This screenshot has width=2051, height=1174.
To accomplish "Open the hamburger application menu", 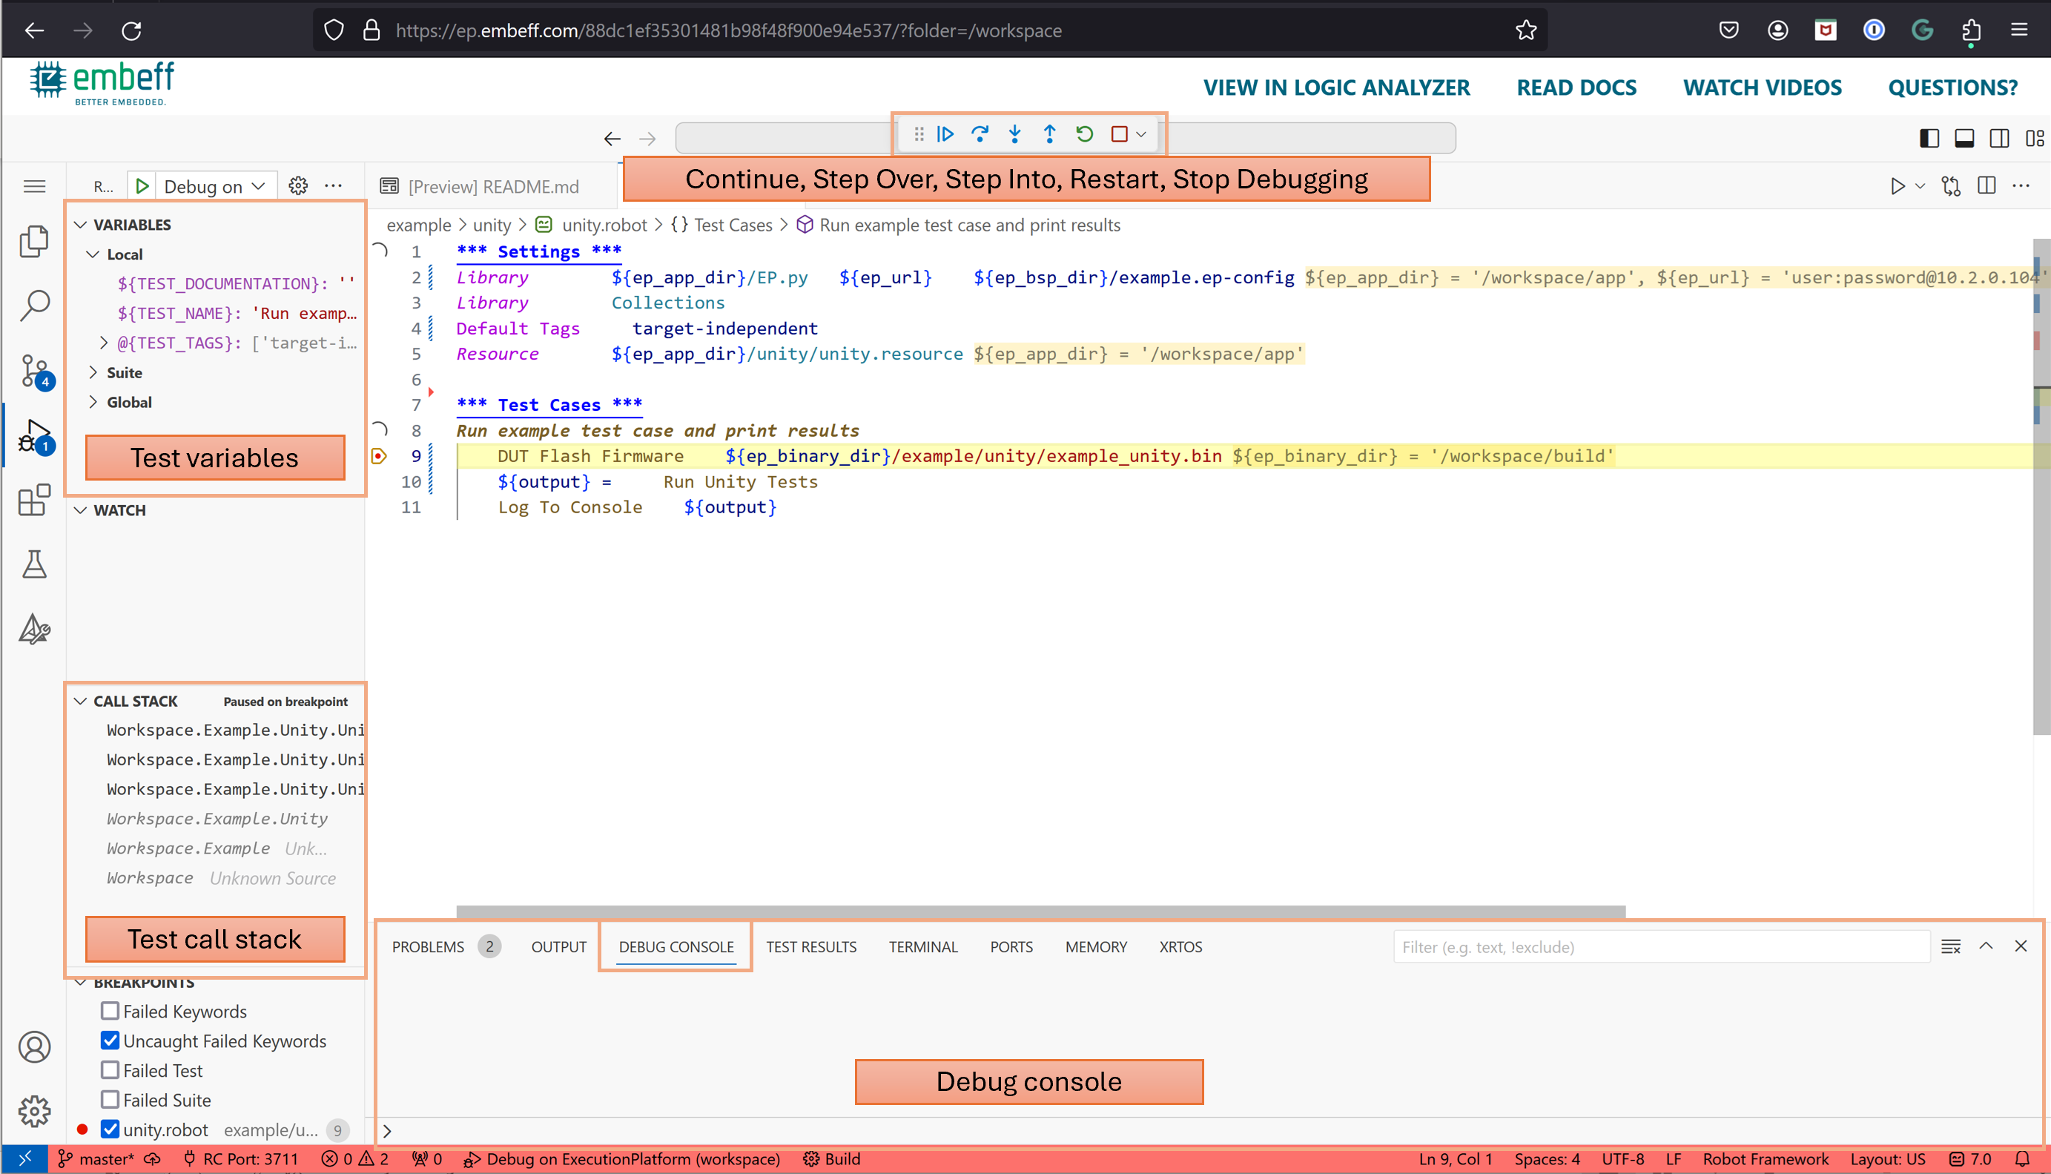I will point(34,186).
